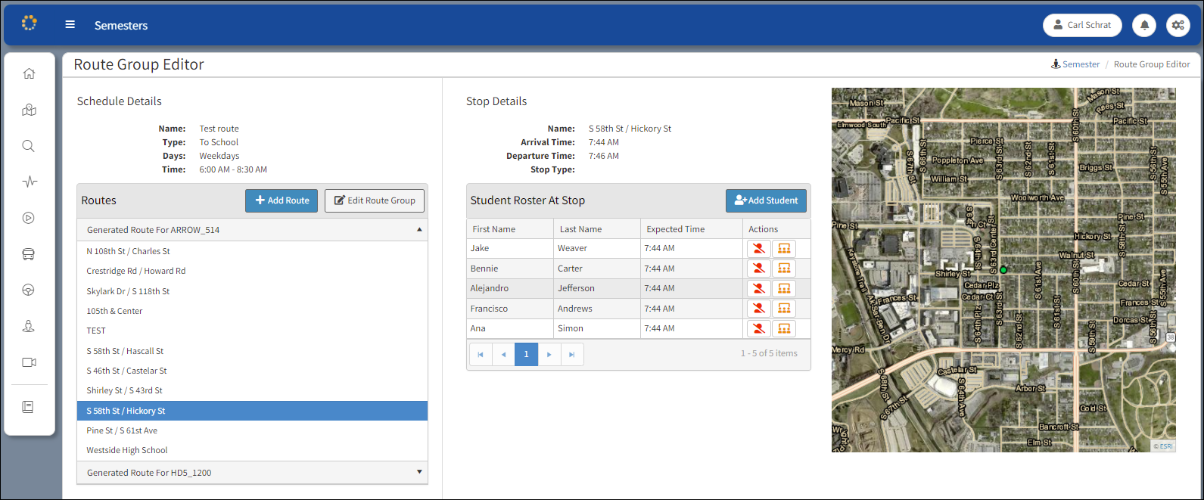This screenshot has width=1204, height=500.
Task: Click the Add Route button
Action: tap(282, 200)
